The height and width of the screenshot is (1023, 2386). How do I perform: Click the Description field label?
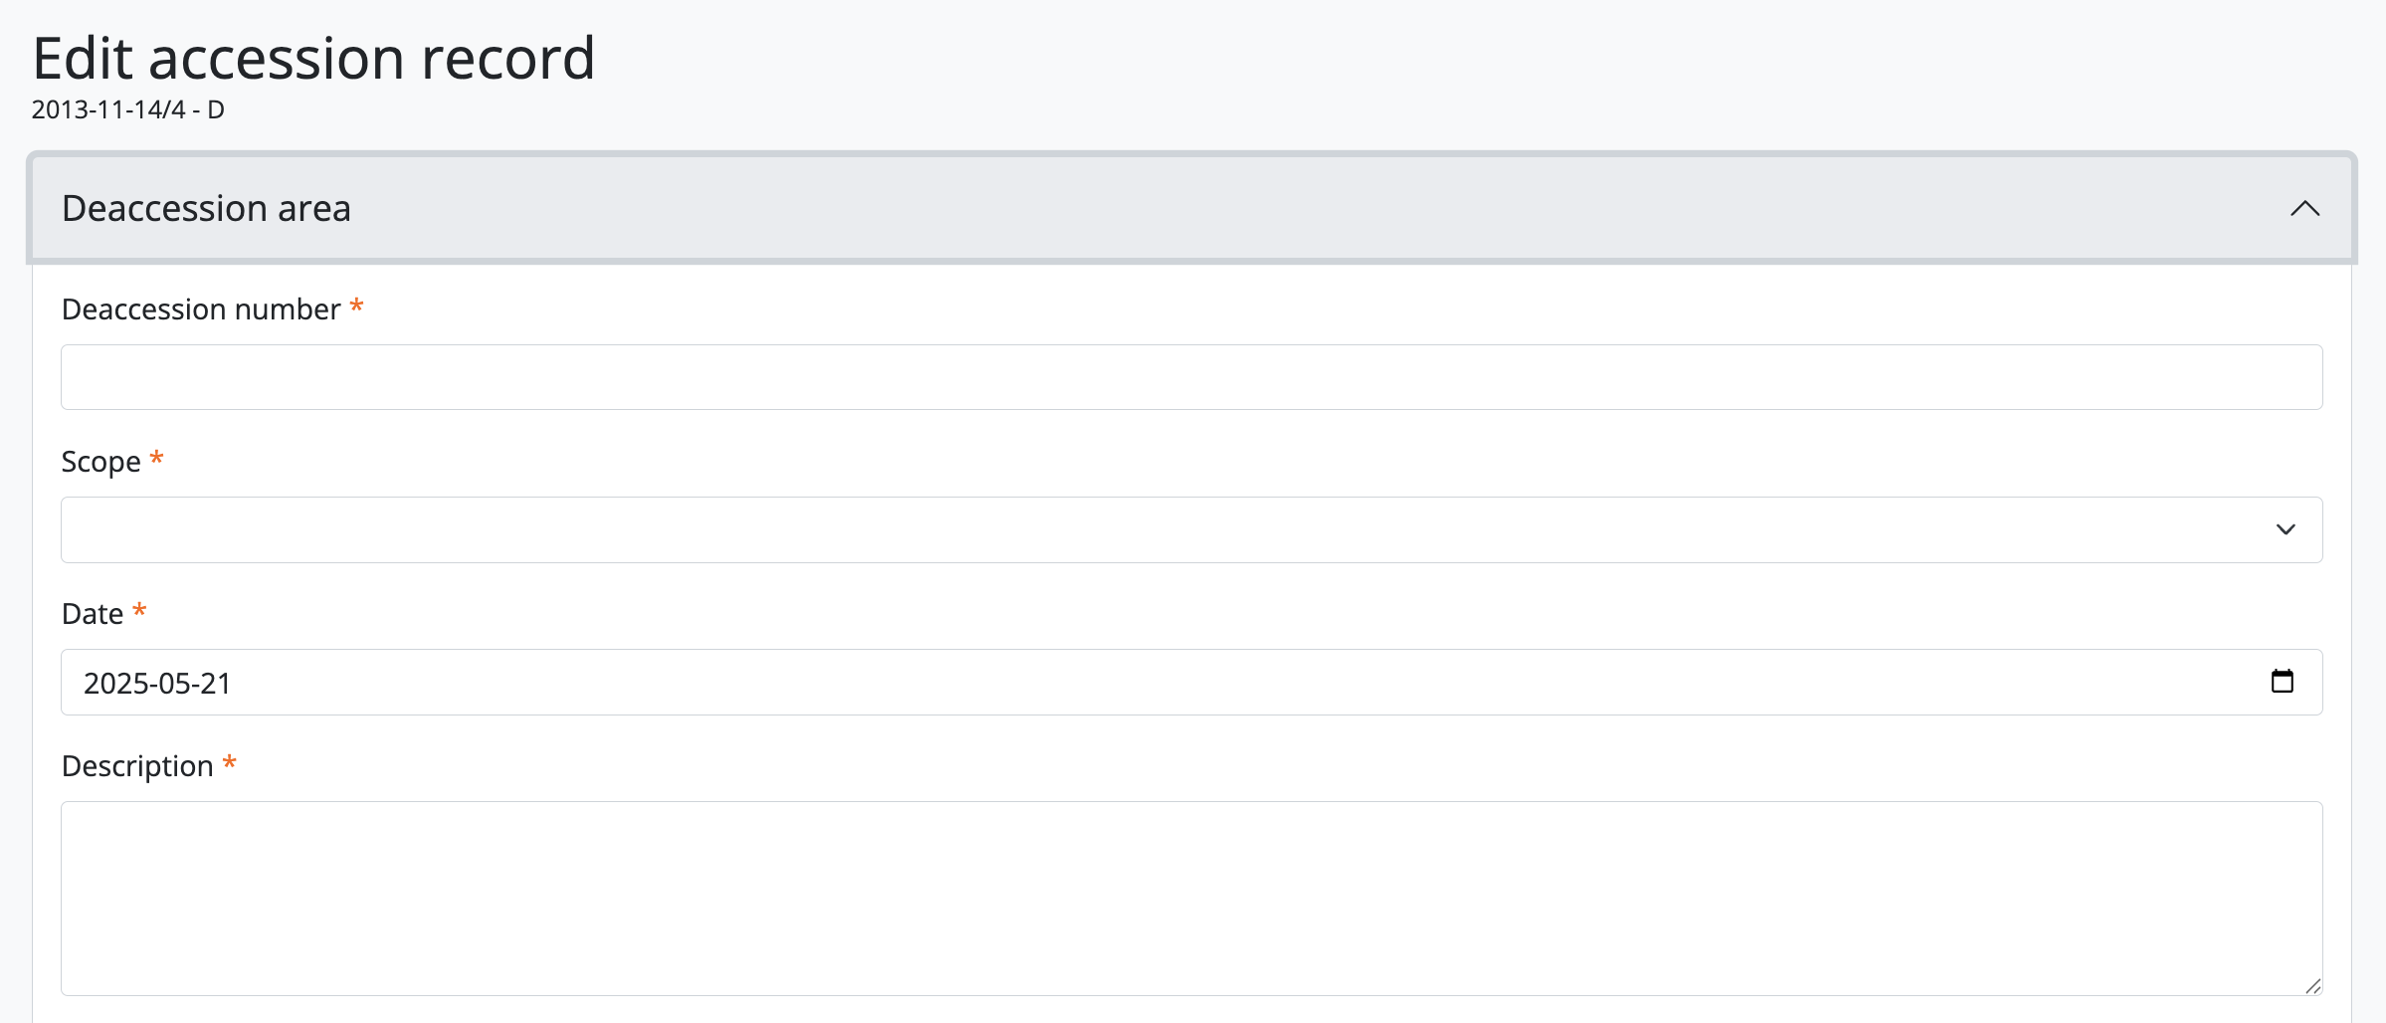coord(137,766)
